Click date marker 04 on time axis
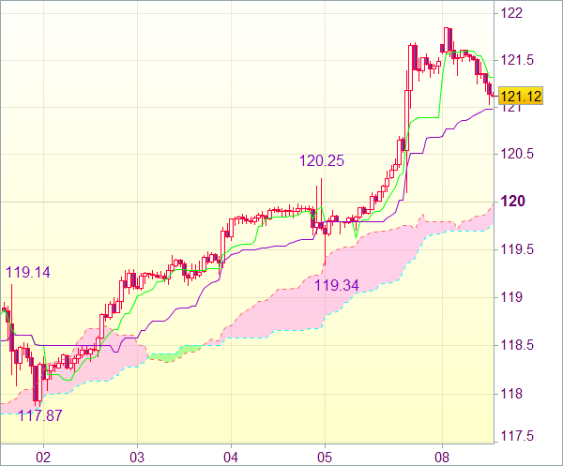Viewport: 563px width, 466px height. (231, 458)
